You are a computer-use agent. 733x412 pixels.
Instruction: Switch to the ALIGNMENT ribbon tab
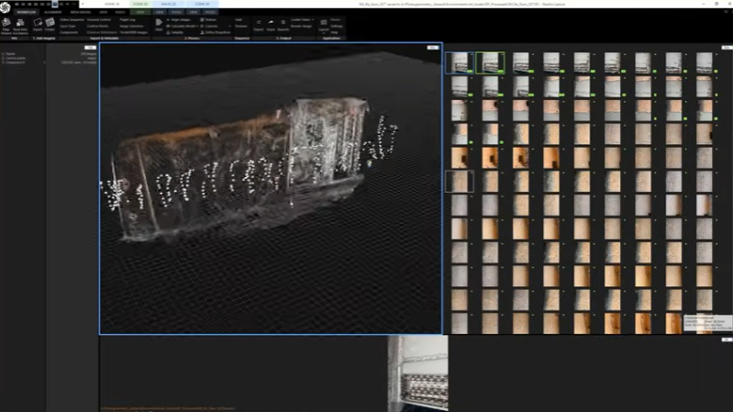tap(52, 12)
